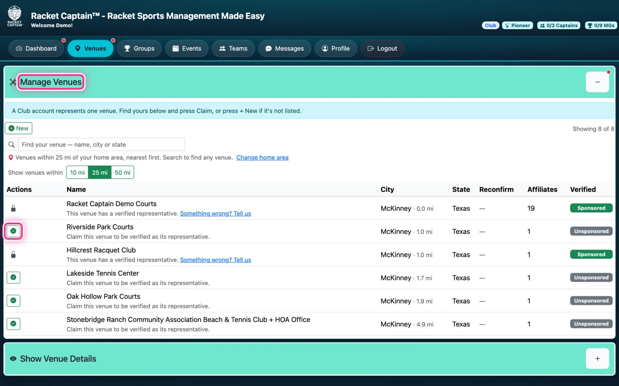Click the tools icon beside Manage Venues
The image size is (619, 386).
pyautogui.click(x=13, y=82)
